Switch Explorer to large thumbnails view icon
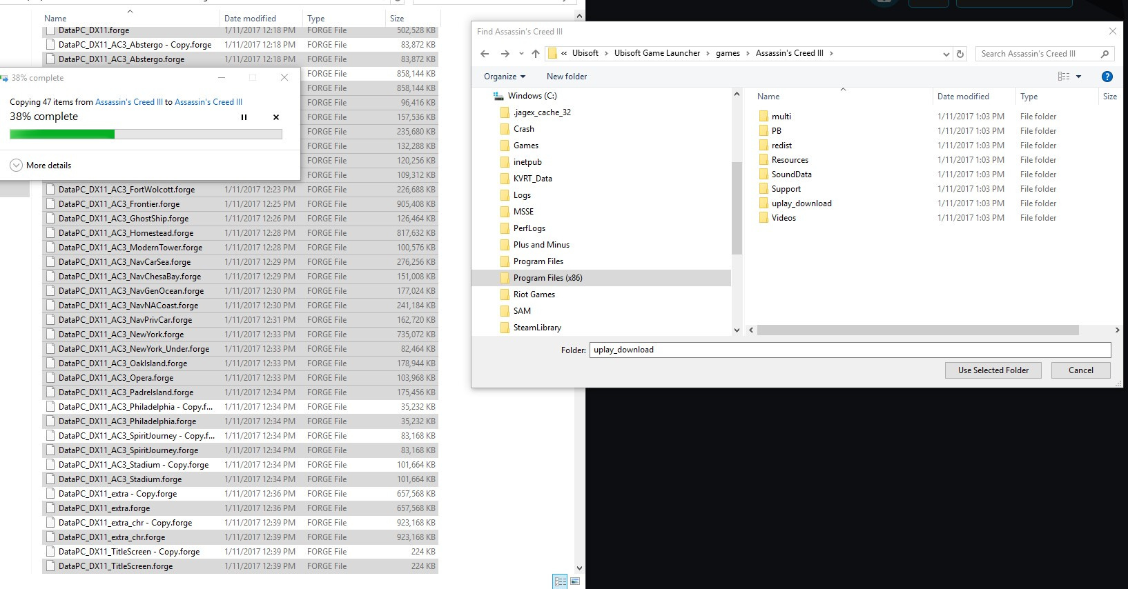1128x589 pixels. (574, 581)
